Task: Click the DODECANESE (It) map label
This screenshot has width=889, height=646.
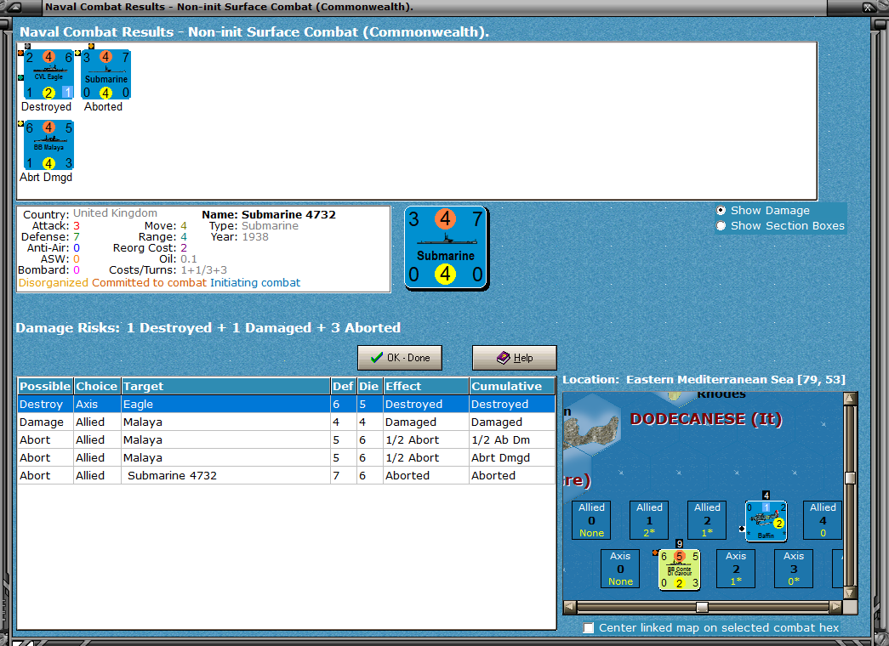Action: coord(706,419)
